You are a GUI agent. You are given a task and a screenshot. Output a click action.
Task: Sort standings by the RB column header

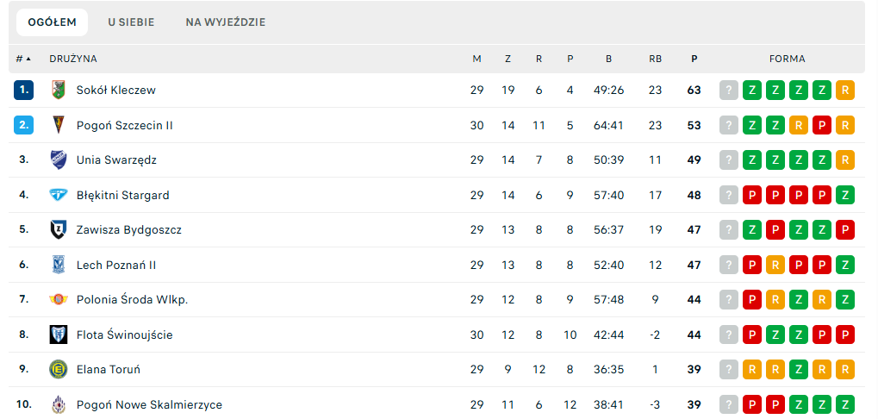[x=655, y=59]
